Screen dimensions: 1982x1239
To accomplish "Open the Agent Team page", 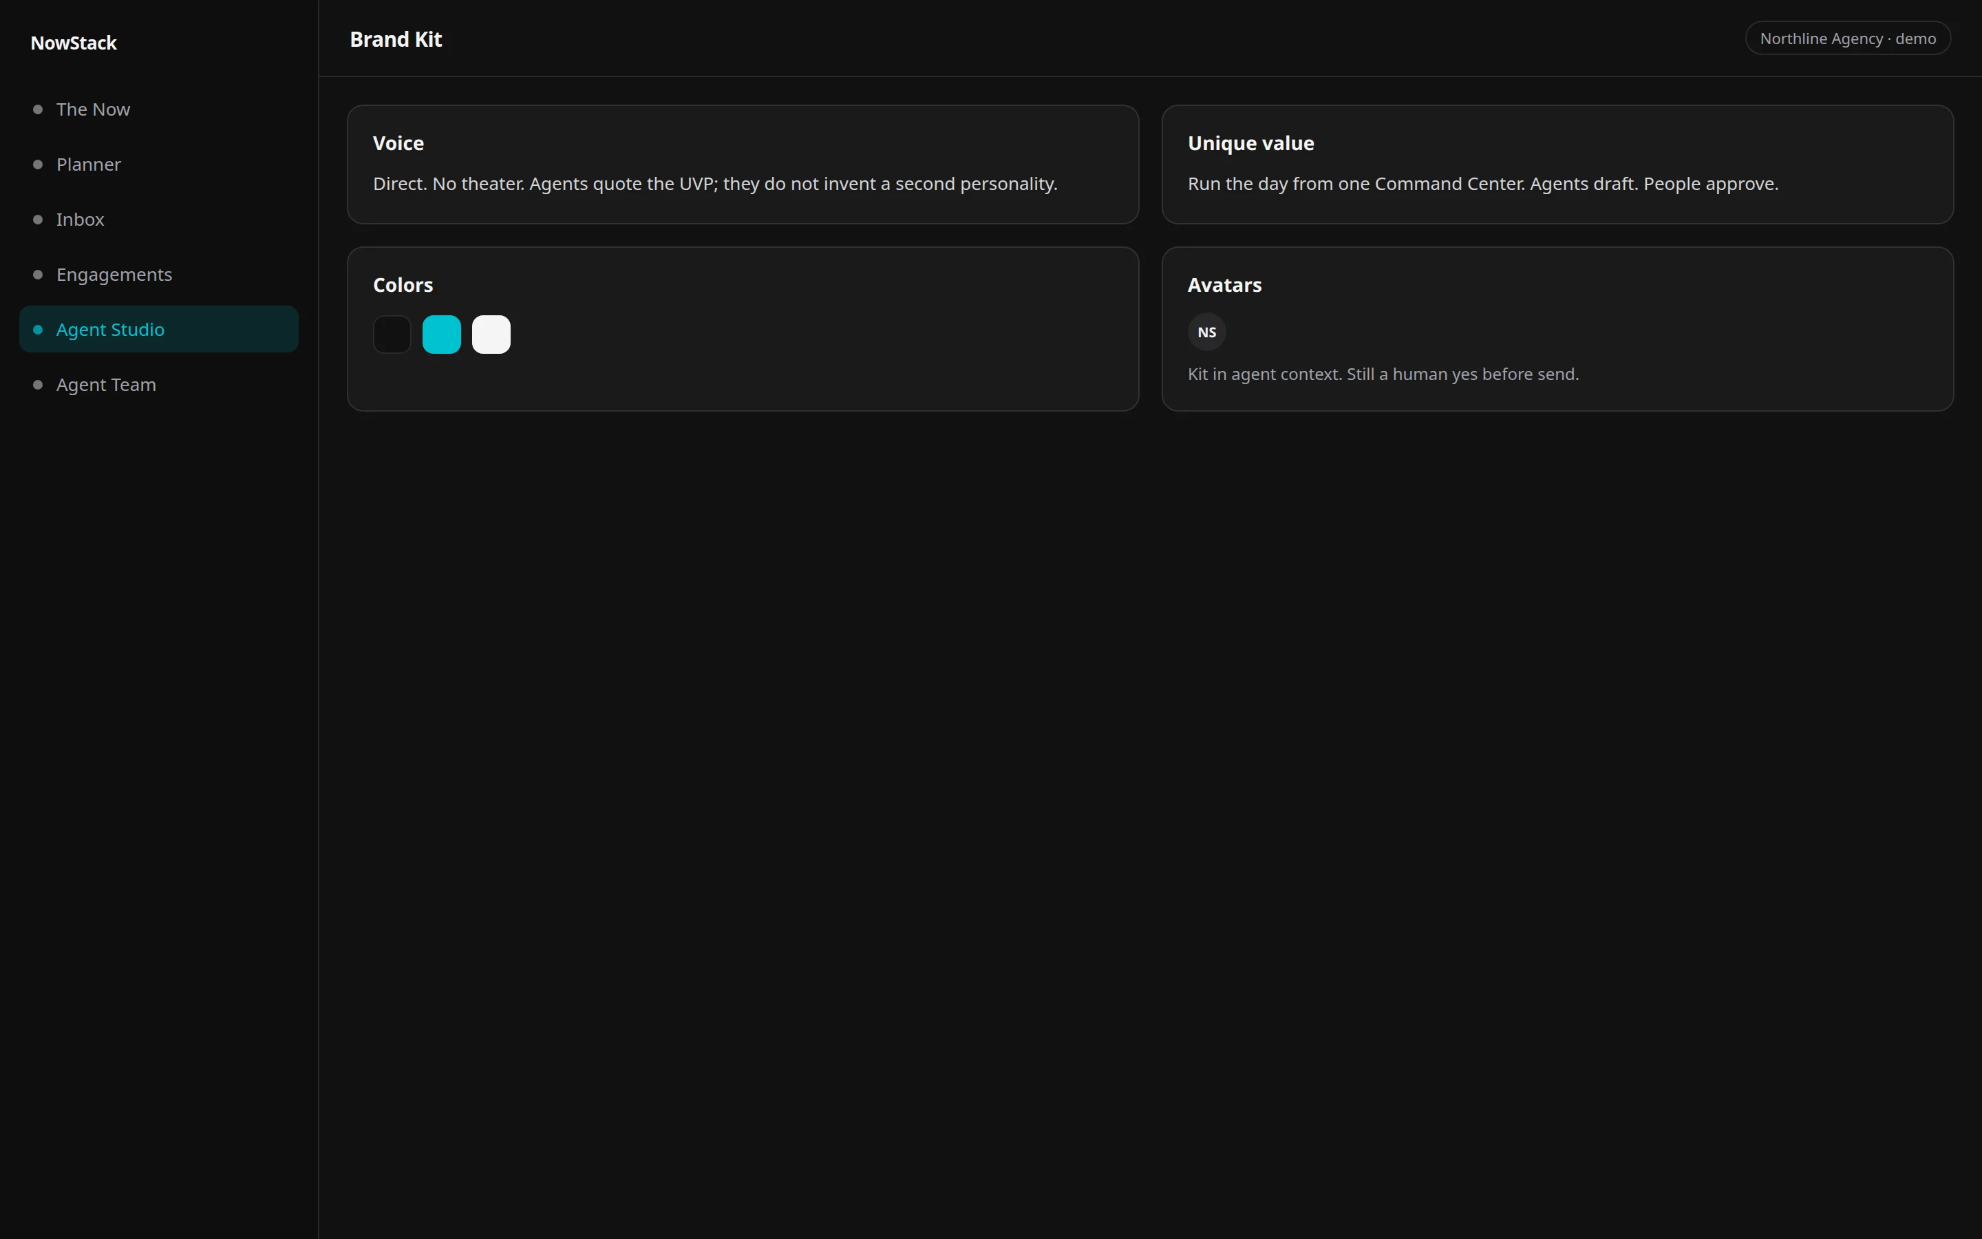I will 158,384.
